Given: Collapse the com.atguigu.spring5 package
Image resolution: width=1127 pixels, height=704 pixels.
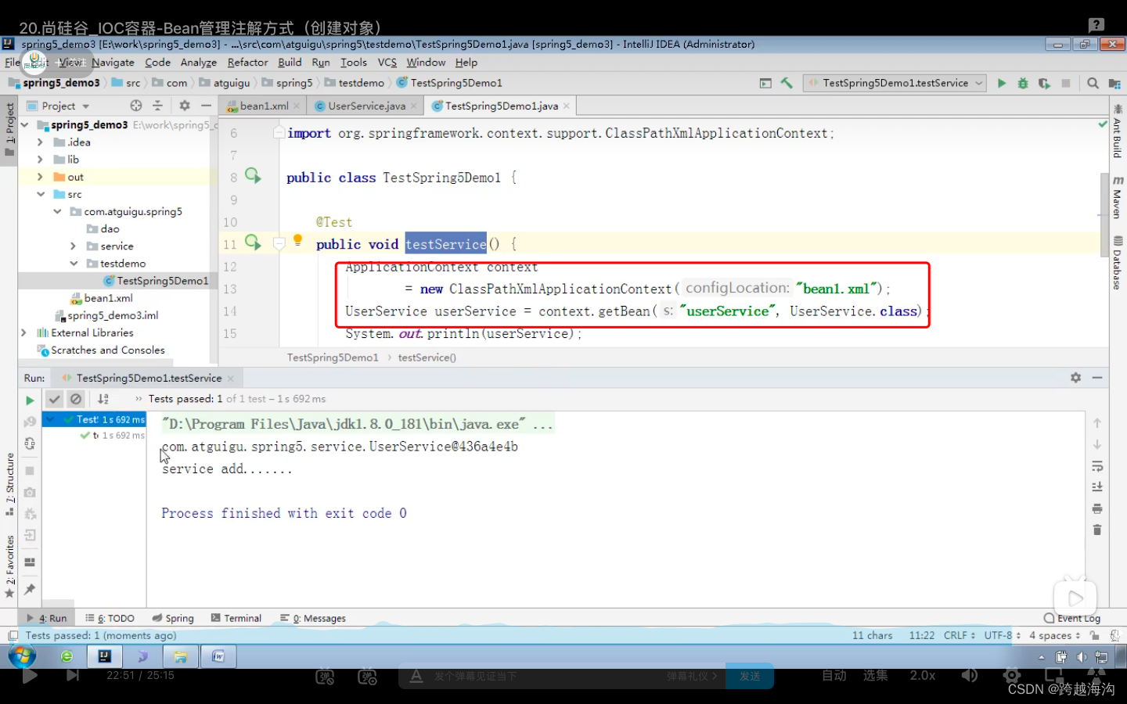Looking at the screenshot, I should pyautogui.click(x=57, y=211).
